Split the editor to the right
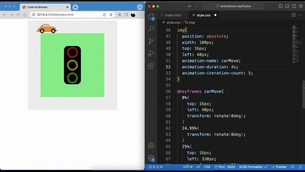The height and width of the screenshot is (172, 305). (294, 15)
